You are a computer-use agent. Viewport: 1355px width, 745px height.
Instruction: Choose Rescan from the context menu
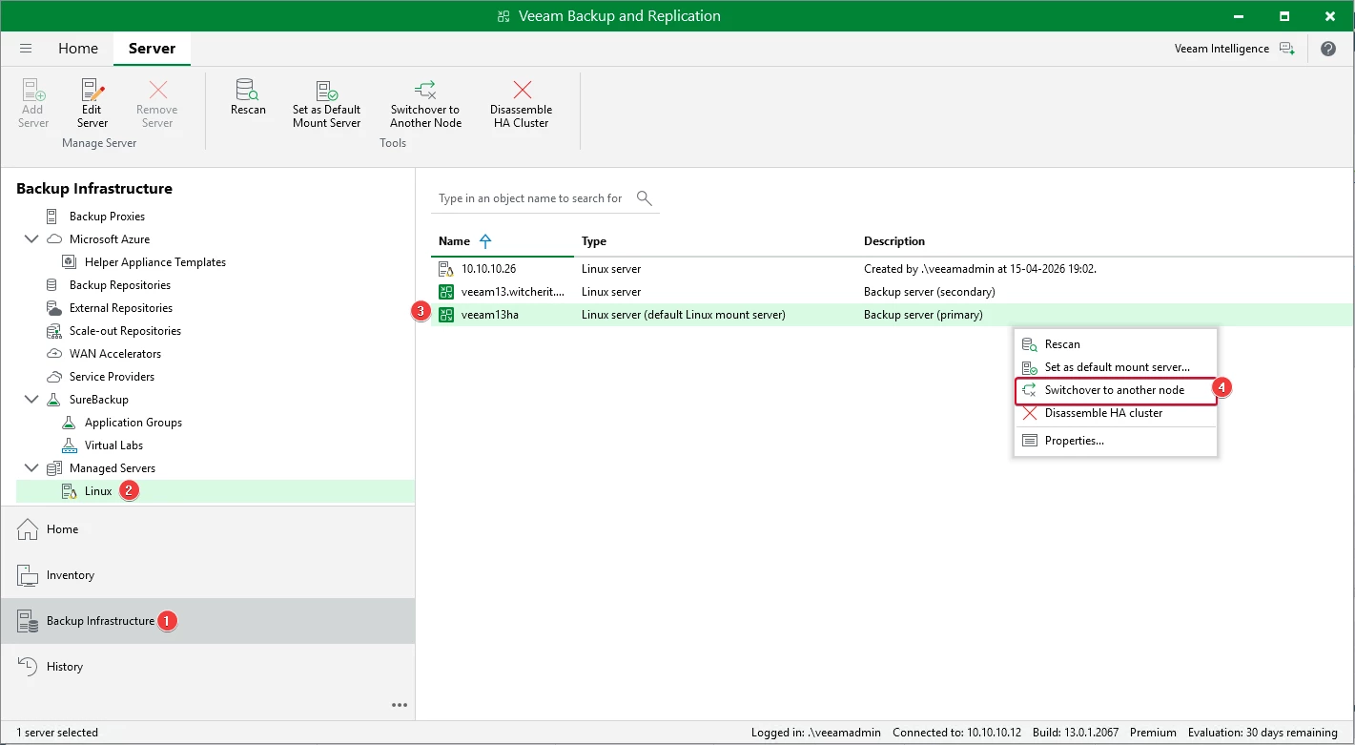(x=1116, y=344)
